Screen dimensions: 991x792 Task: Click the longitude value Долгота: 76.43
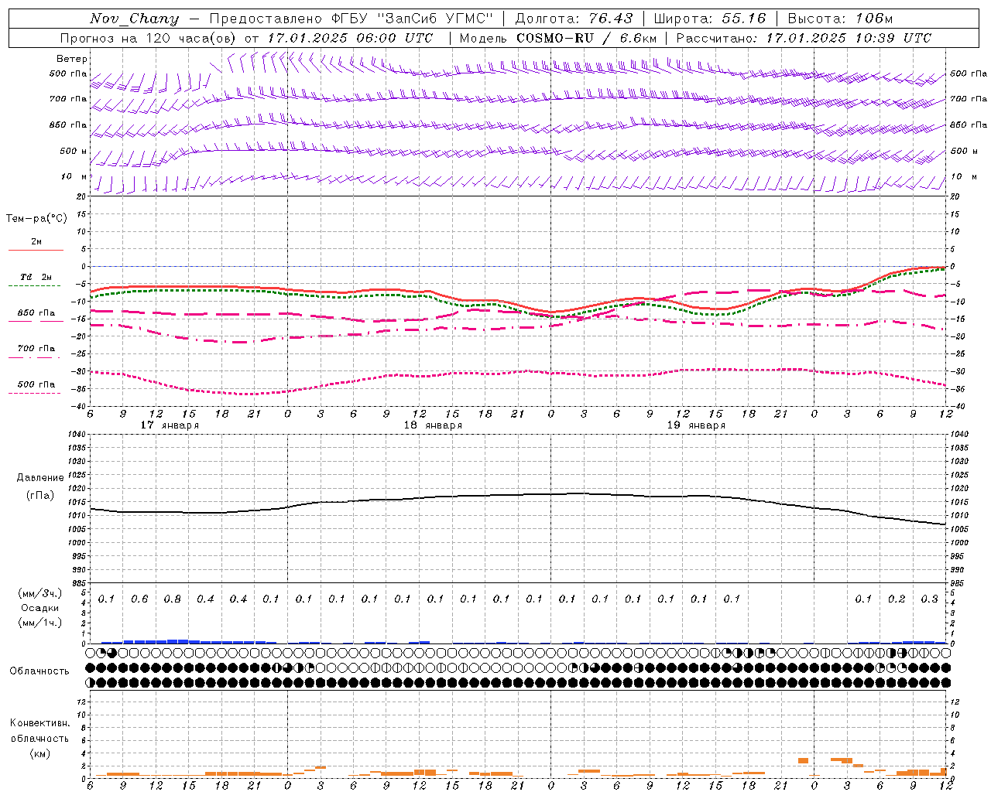pos(574,19)
